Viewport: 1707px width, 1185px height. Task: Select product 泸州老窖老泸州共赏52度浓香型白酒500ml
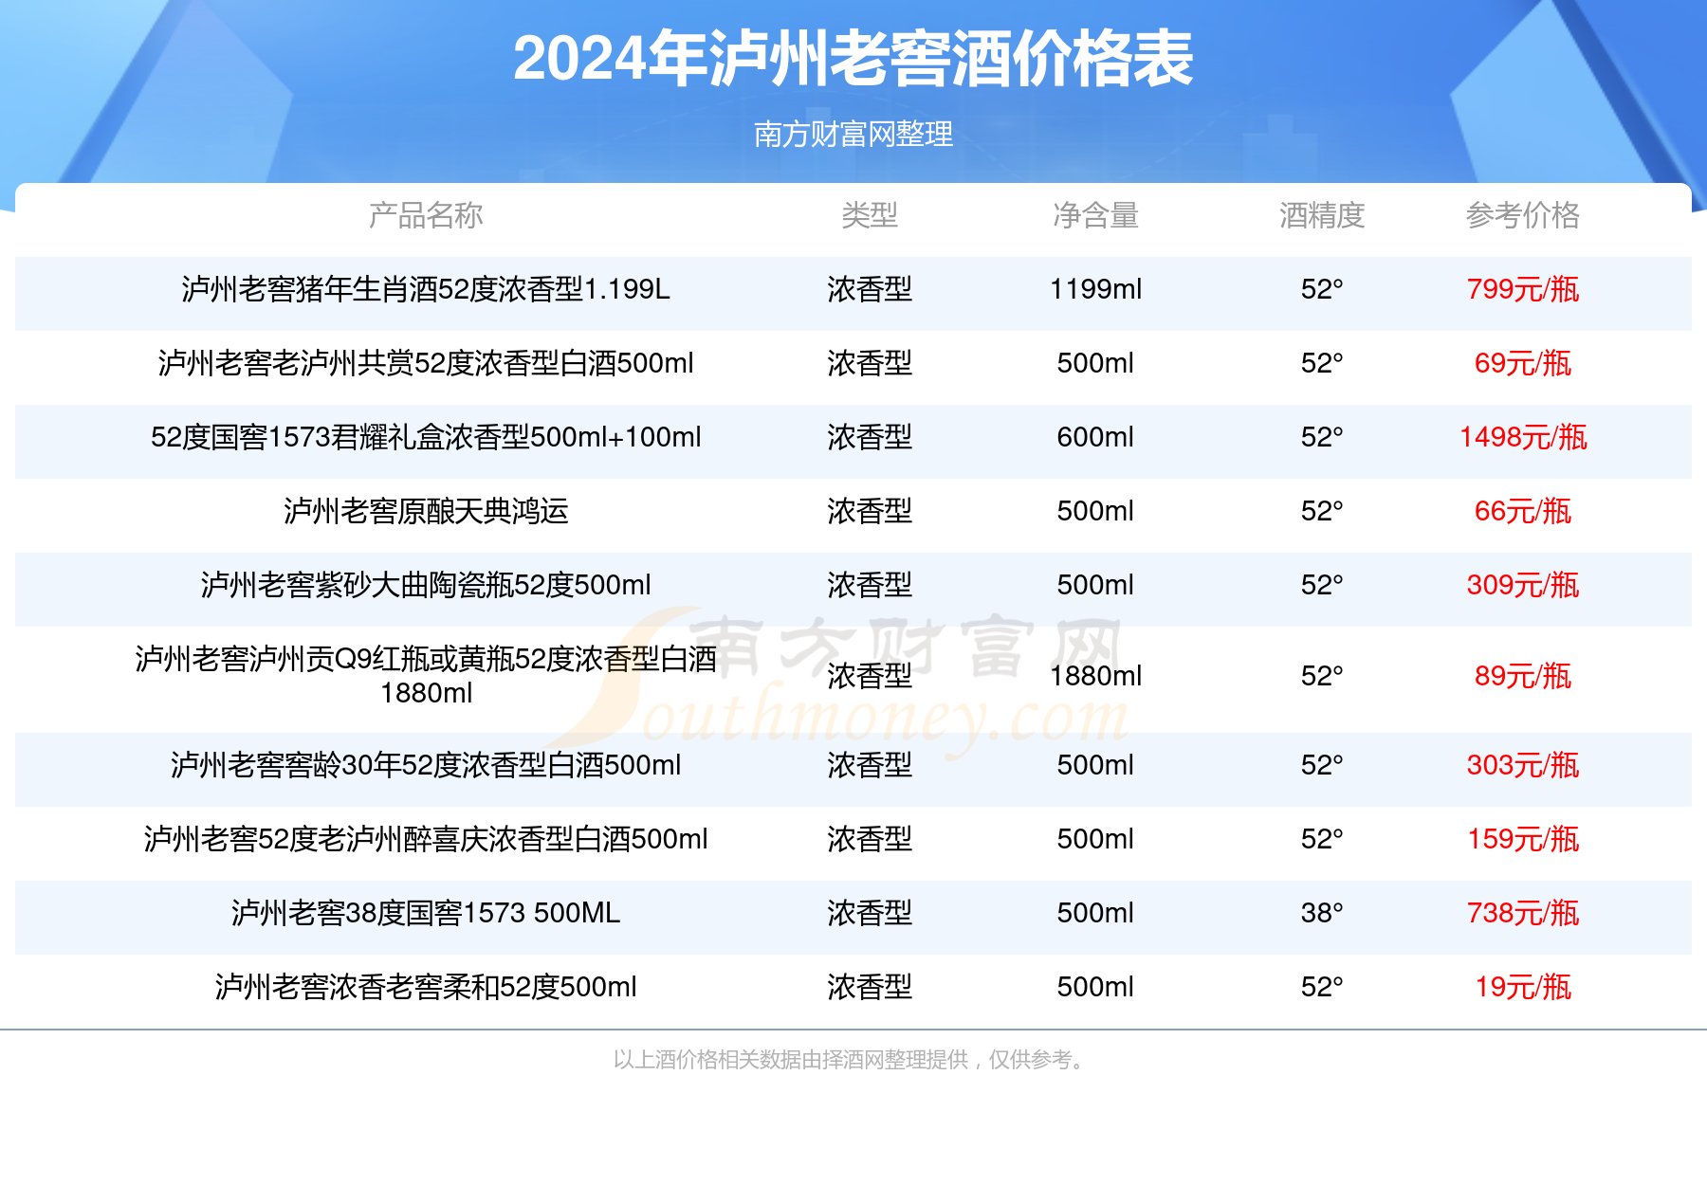pyautogui.click(x=426, y=363)
